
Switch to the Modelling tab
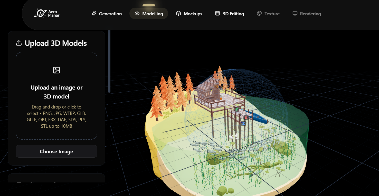click(149, 14)
